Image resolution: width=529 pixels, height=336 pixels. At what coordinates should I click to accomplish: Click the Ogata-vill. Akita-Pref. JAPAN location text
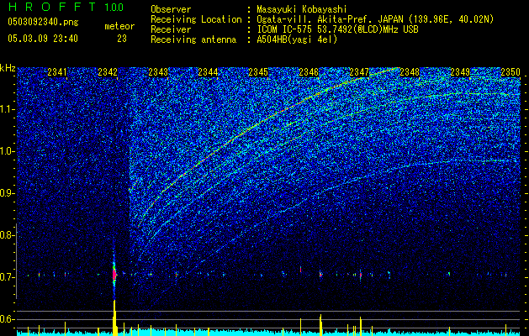375,19
